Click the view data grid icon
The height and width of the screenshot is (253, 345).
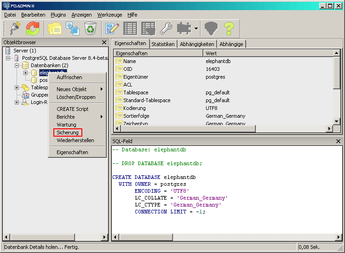130,29
